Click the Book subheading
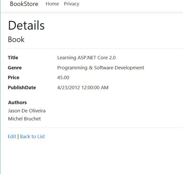 pyautogui.click(x=16, y=39)
